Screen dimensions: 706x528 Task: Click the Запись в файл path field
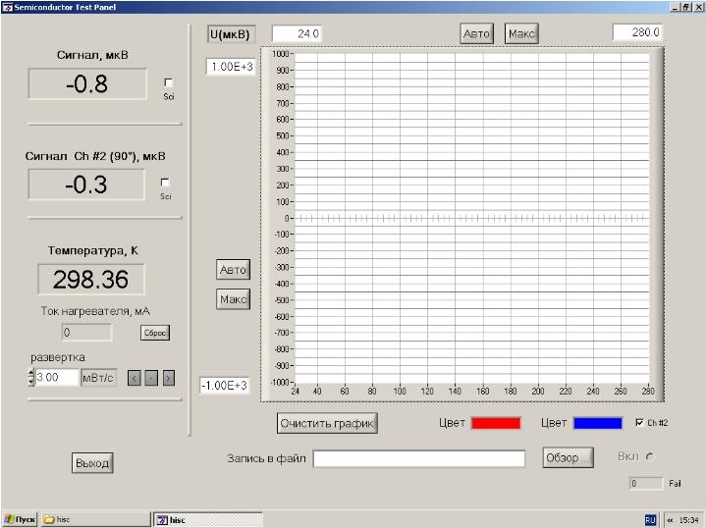point(419,458)
